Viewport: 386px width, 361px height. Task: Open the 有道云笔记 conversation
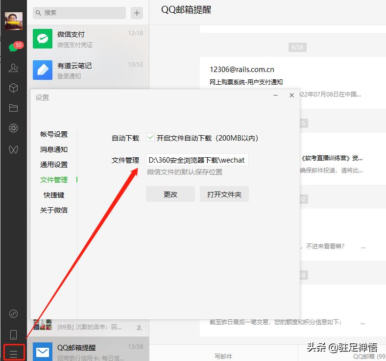[x=88, y=70]
